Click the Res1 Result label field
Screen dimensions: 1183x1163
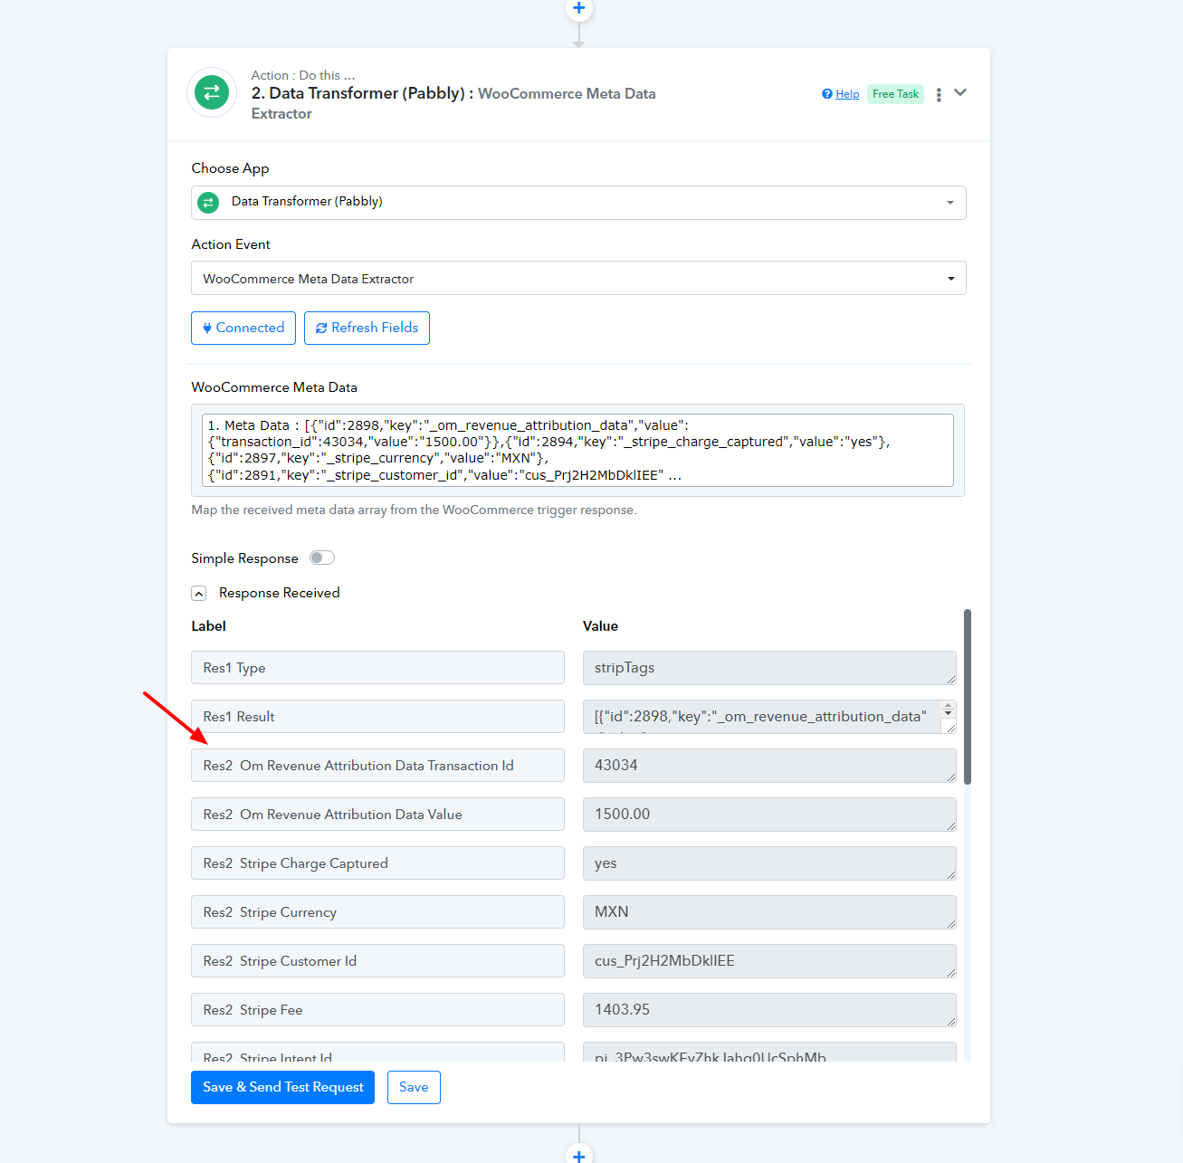377,717
